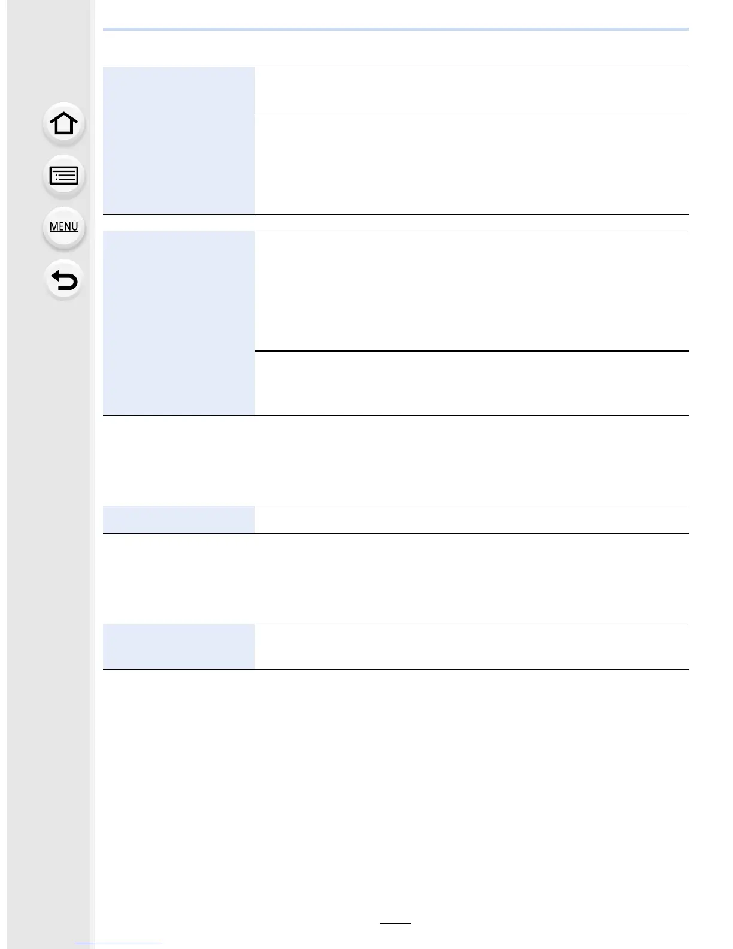
Task: Open the table of contents list icon
Action: coord(64,176)
